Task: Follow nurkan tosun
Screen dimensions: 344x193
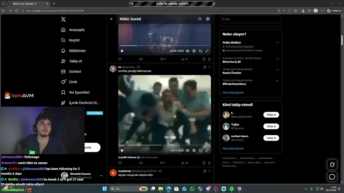Action: click(271, 138)
